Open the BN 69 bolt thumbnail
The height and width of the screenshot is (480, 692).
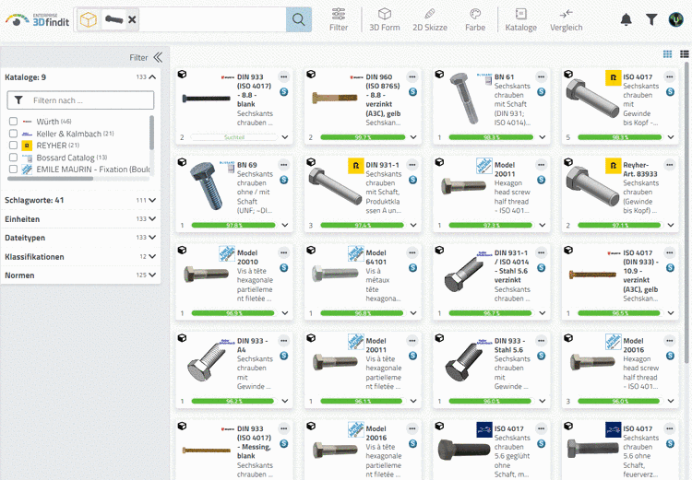[x=207, y=185]
